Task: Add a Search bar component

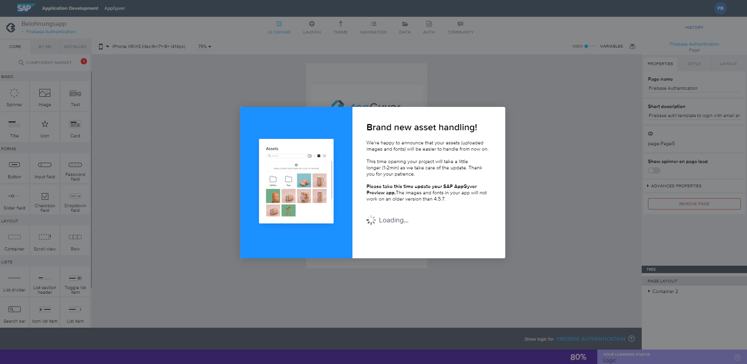Action: [x=14, y=313]
